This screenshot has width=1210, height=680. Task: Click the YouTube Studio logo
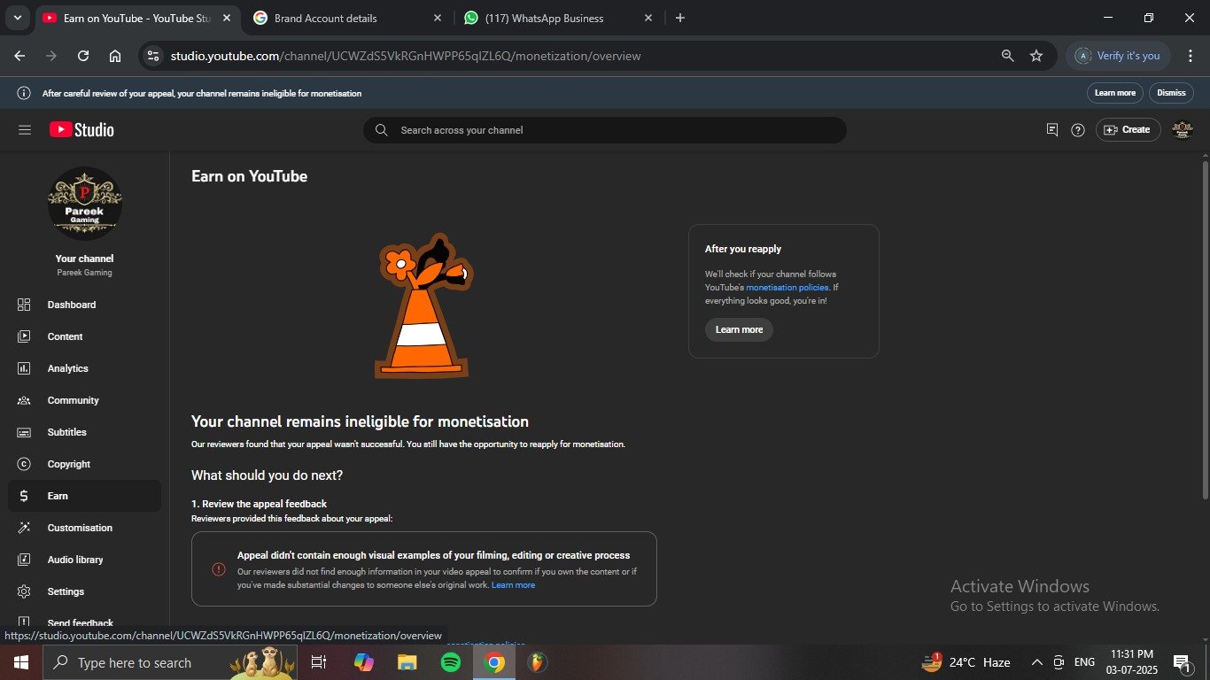[x=81, y=130]
